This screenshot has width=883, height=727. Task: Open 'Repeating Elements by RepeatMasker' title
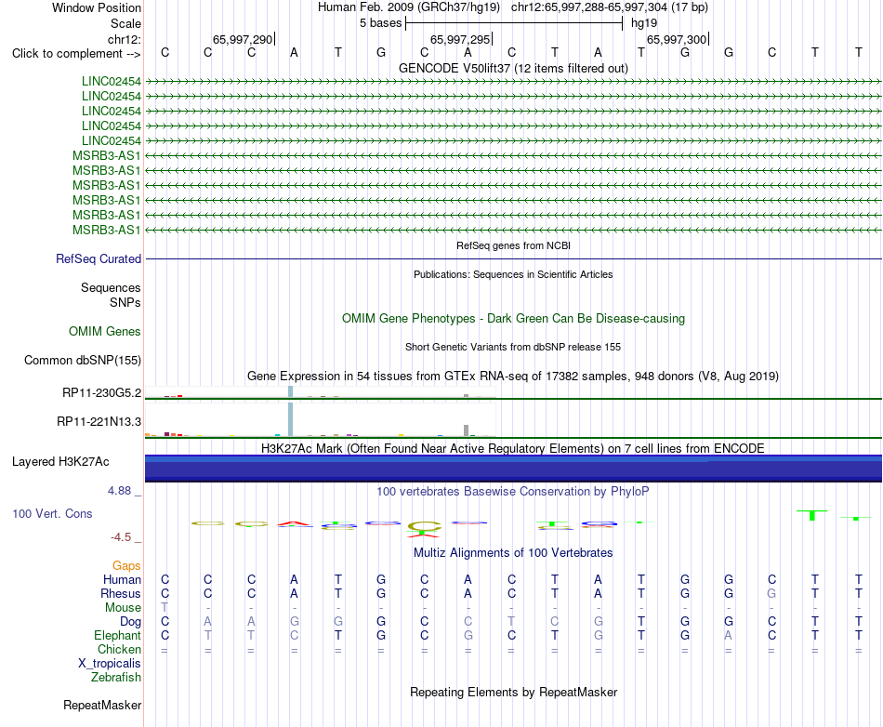point(513,692)
